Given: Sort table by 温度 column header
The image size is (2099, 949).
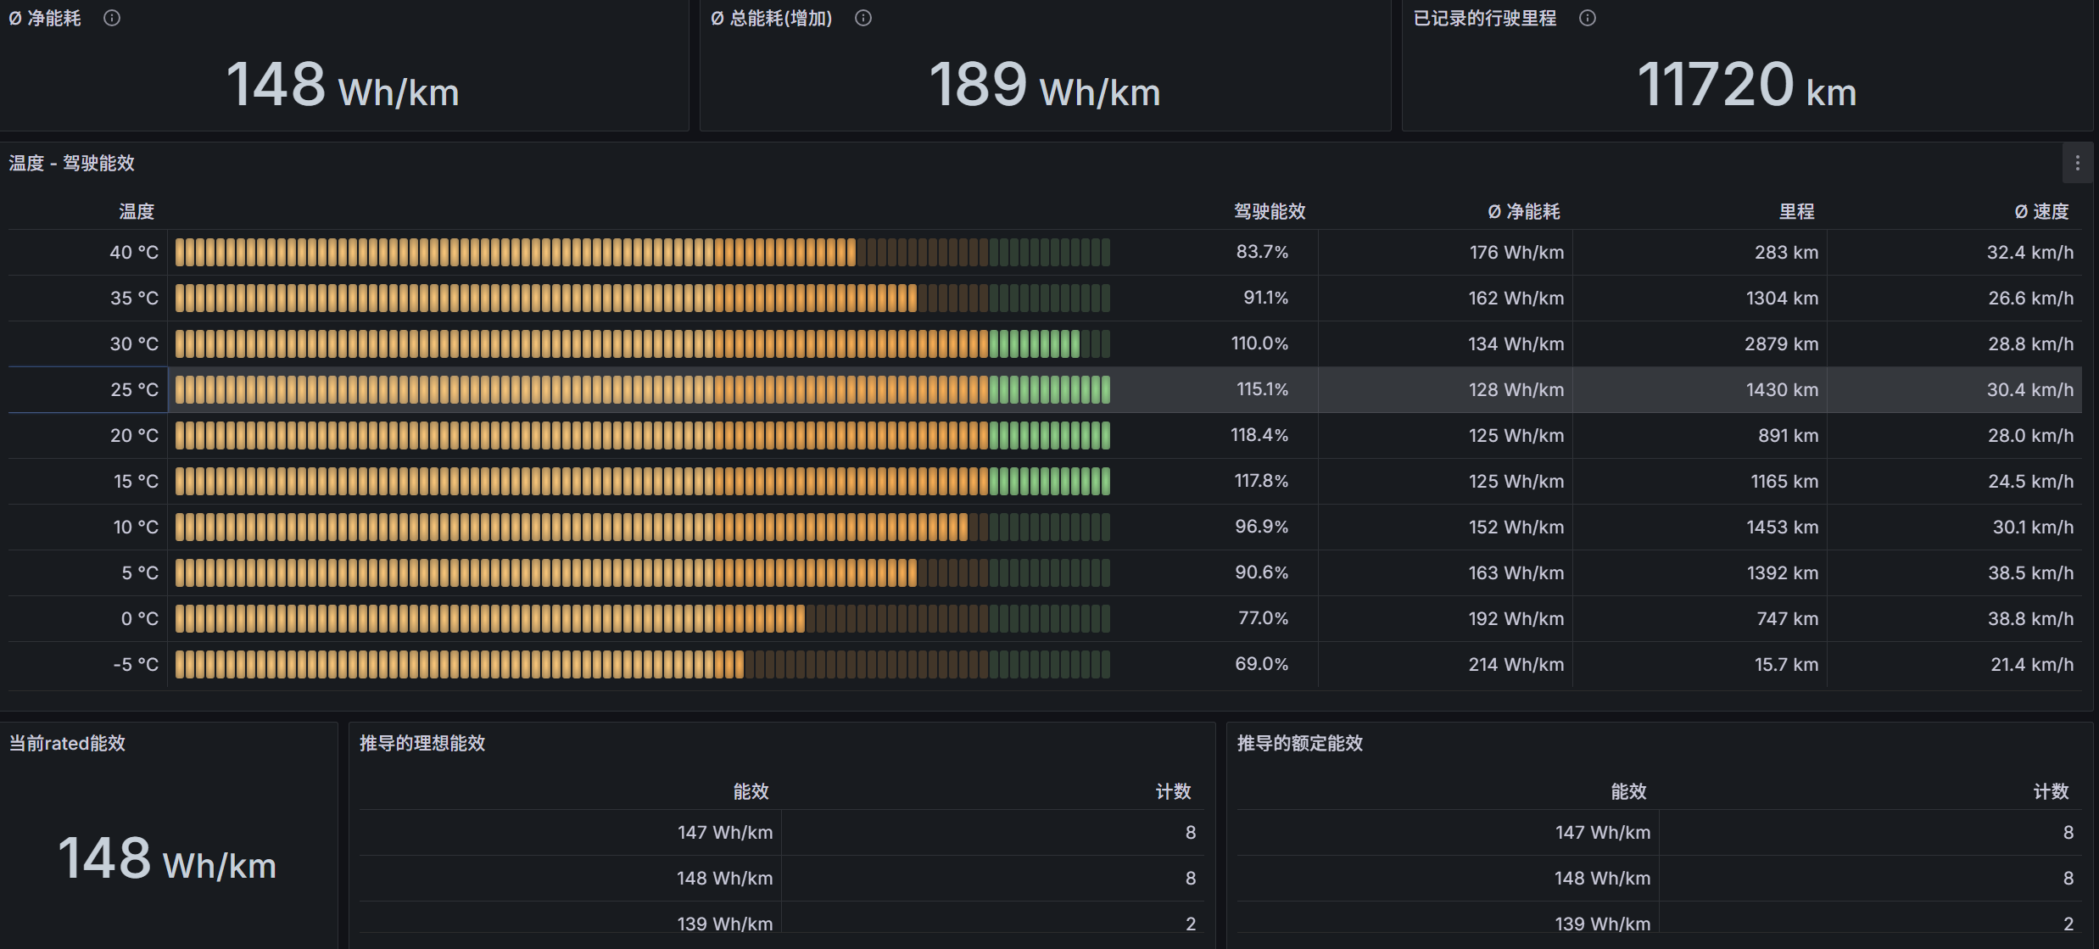Looking at the screenshot, I should point(136,211).
